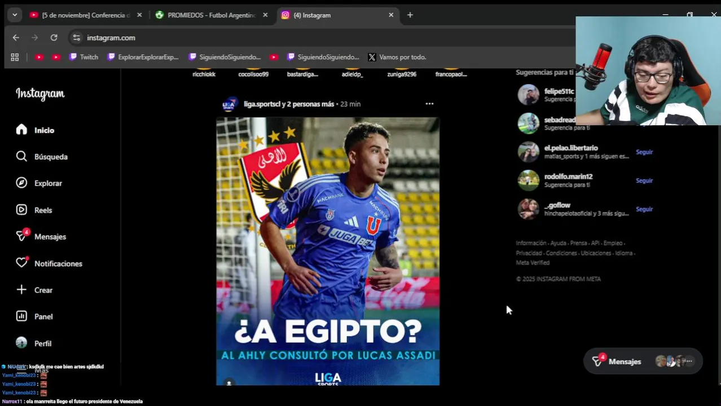This screenshot has height=406, width=721.
Task: Open _.goflow profile avatar
Action: tap(529, 209)
